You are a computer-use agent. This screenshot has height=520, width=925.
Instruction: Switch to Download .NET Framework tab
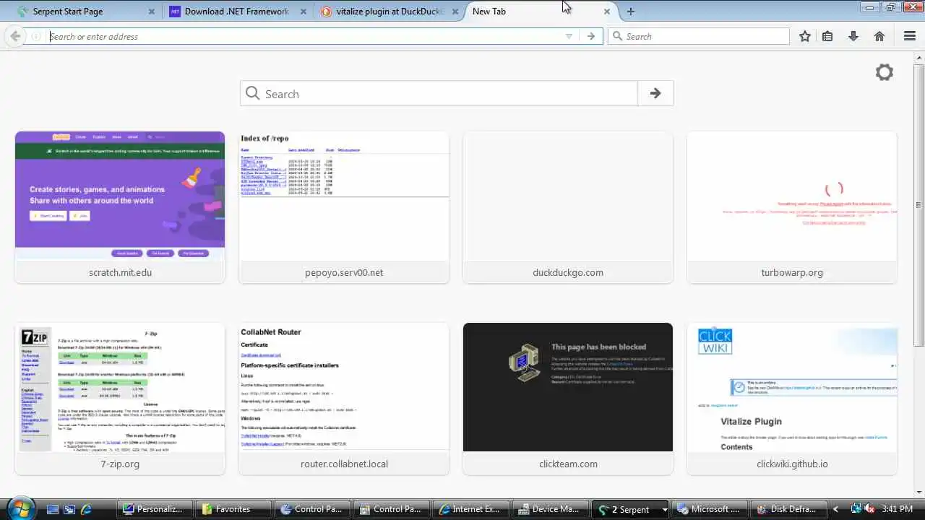238,12
